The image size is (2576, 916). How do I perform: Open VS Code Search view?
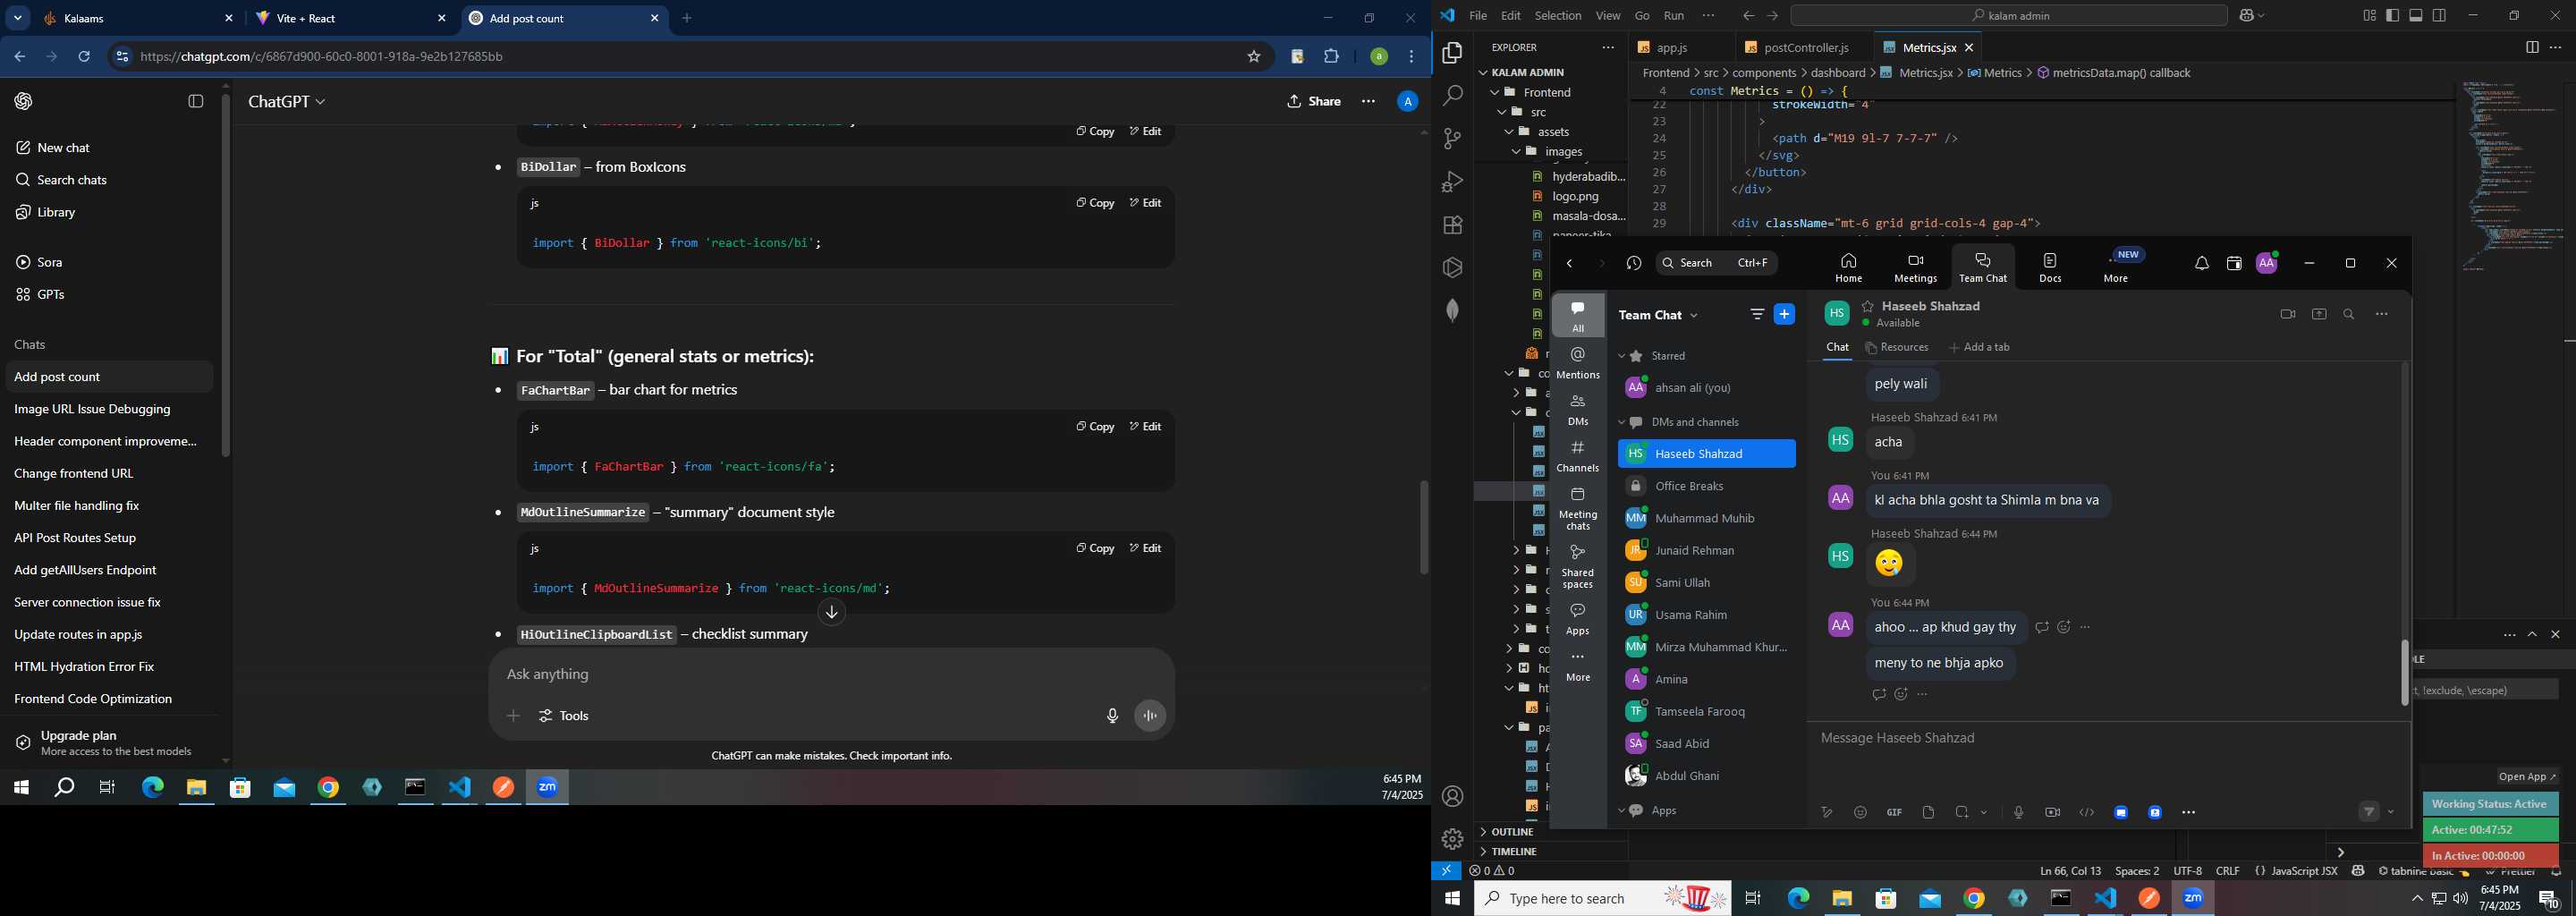point(1452,96)
